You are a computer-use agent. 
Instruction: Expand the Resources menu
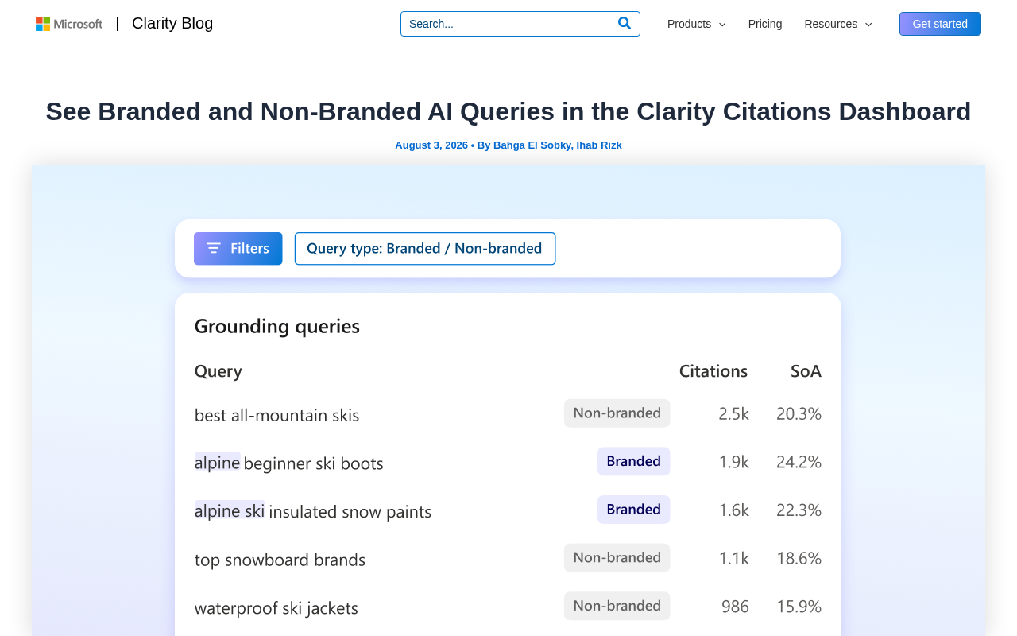click(x=838, y=24)
